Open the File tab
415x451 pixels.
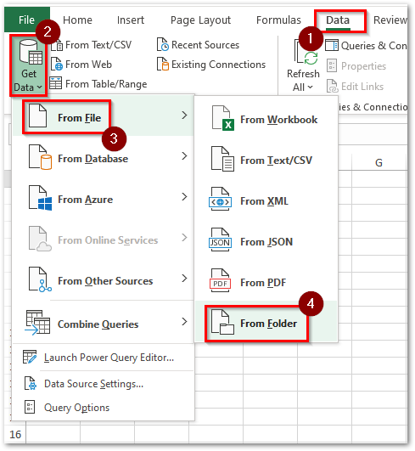[x=26, y=20]
